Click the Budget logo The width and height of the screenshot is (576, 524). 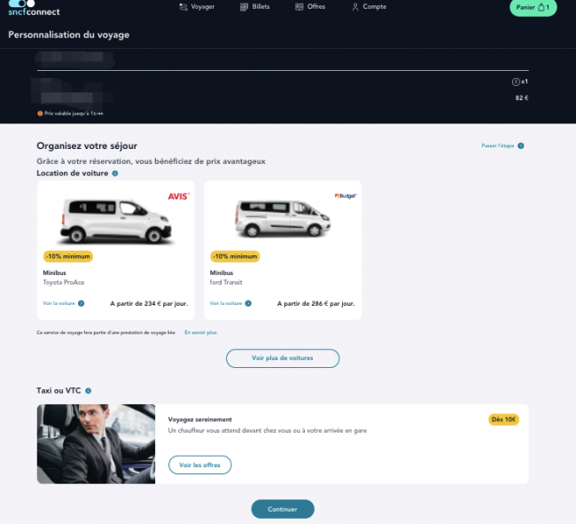point(346,196)
